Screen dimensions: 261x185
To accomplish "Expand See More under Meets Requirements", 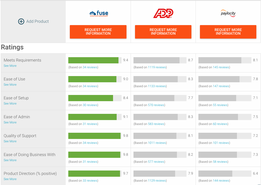I will [10, 66].
